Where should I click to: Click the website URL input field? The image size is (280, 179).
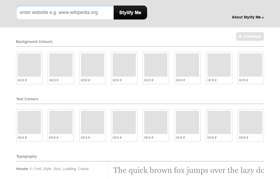click(65, 13)
